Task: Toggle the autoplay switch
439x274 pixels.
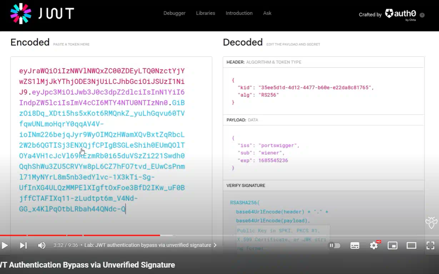Action: [x=334, y=245]
